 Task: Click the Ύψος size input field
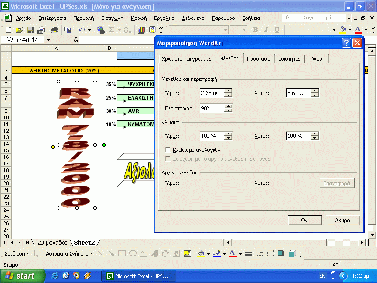click(x=212, y=93)
